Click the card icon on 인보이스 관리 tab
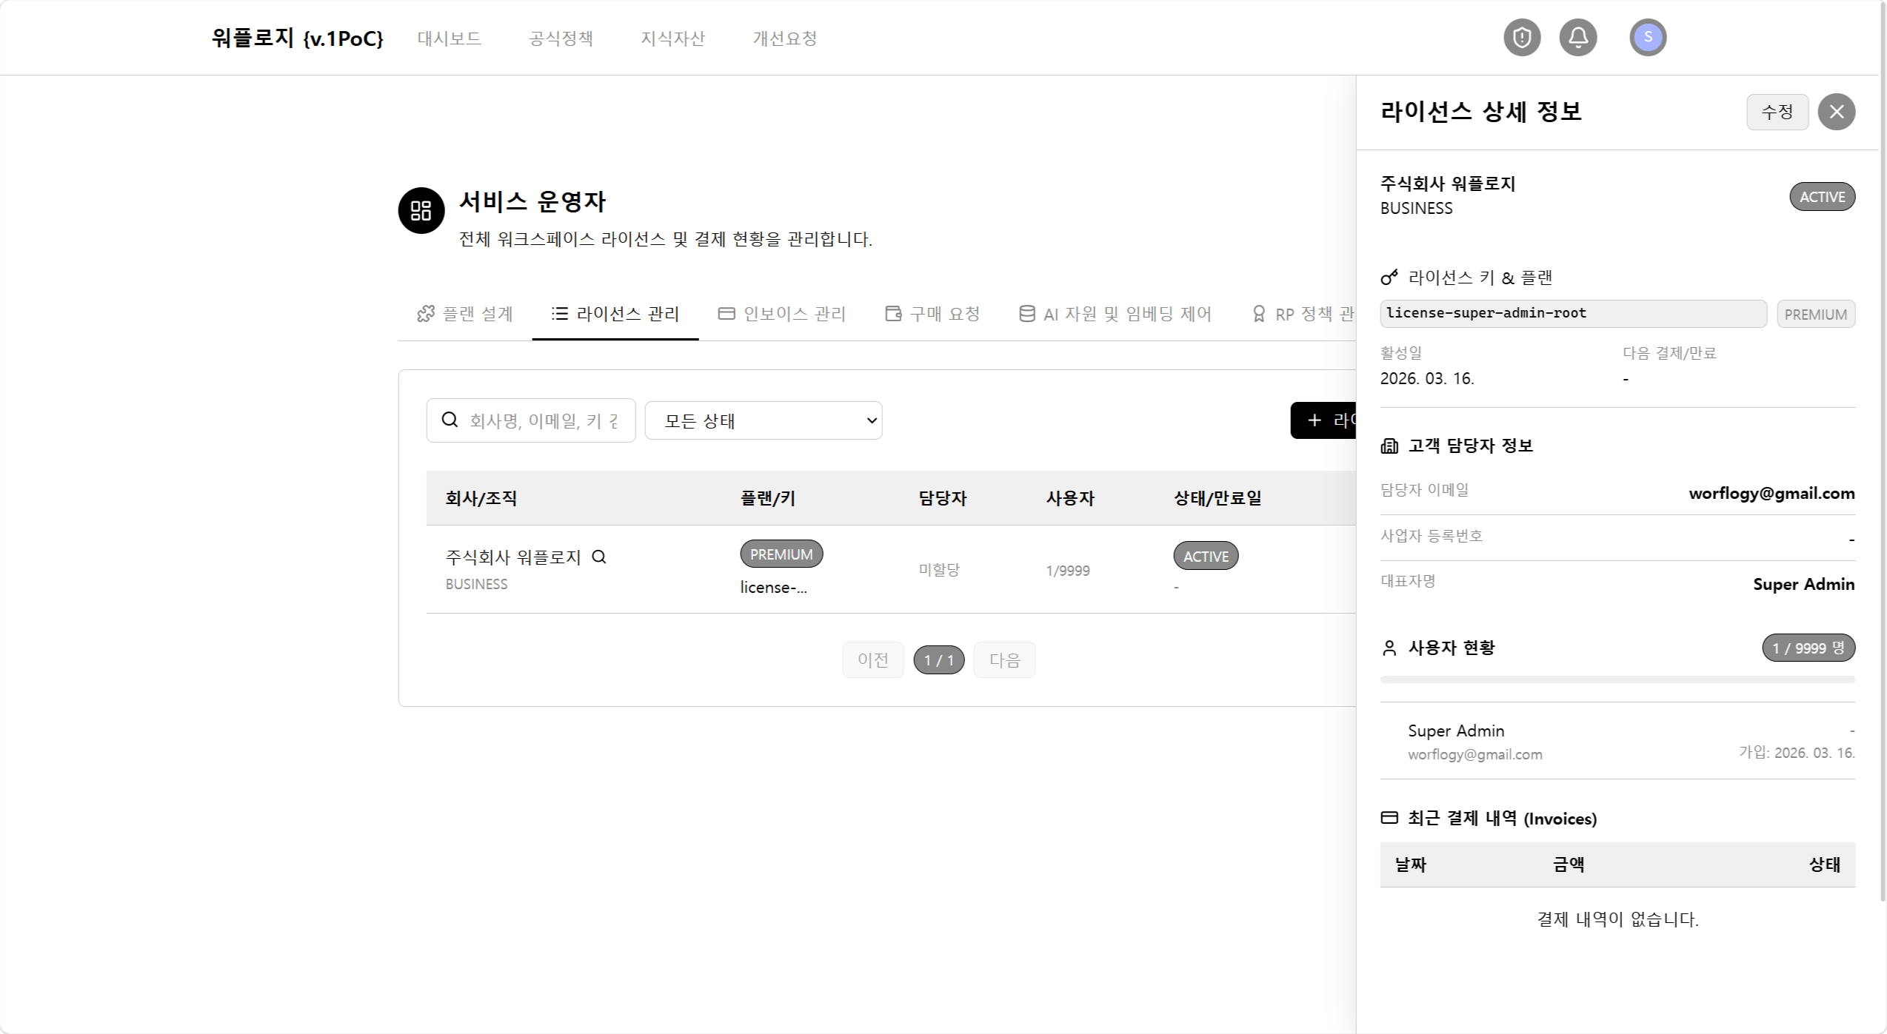Screen dimensions: 1887x1034 (x=727, y=314)
